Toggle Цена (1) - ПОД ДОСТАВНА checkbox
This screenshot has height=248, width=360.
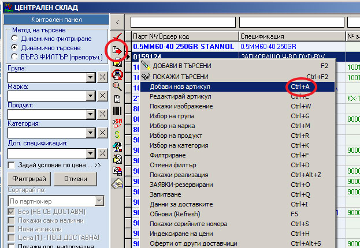(11, 238)
